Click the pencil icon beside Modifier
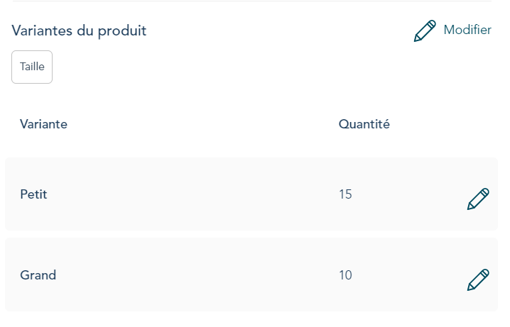The width and height of the screenshot is (510, 327). (x=425, y=31)
